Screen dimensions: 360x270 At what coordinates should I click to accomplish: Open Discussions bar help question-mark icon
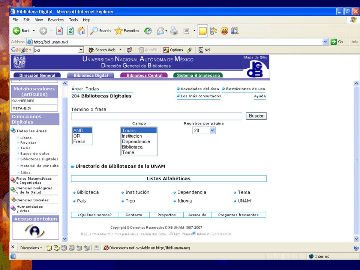point(355,248)
